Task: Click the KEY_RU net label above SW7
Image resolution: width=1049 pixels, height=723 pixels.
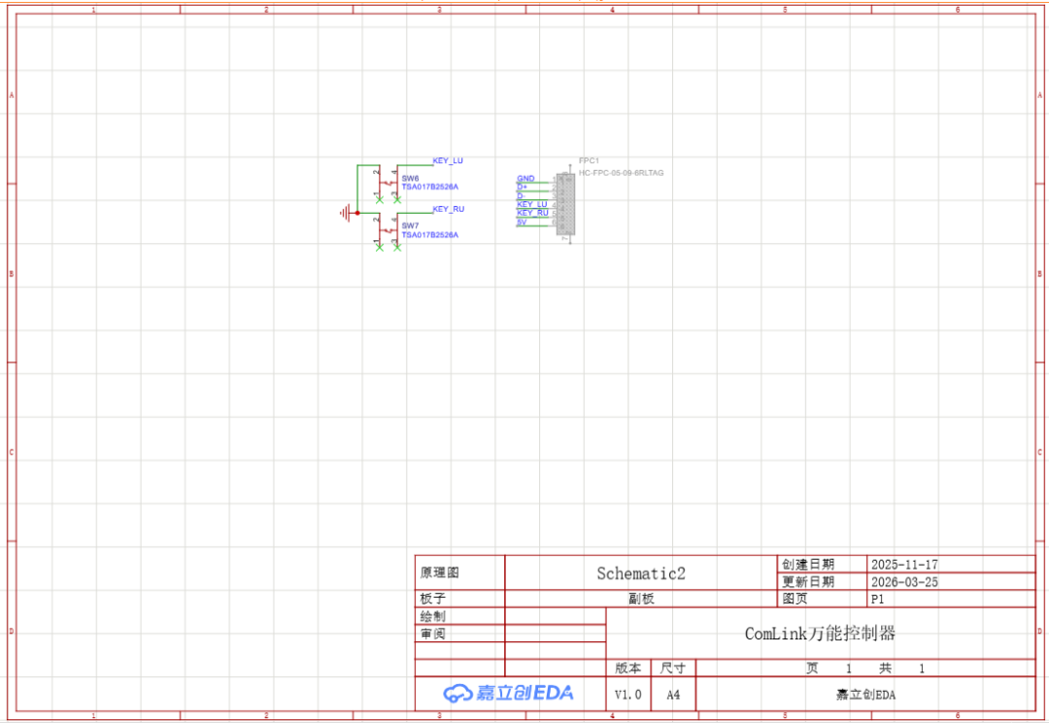Action: pos(448,209)
